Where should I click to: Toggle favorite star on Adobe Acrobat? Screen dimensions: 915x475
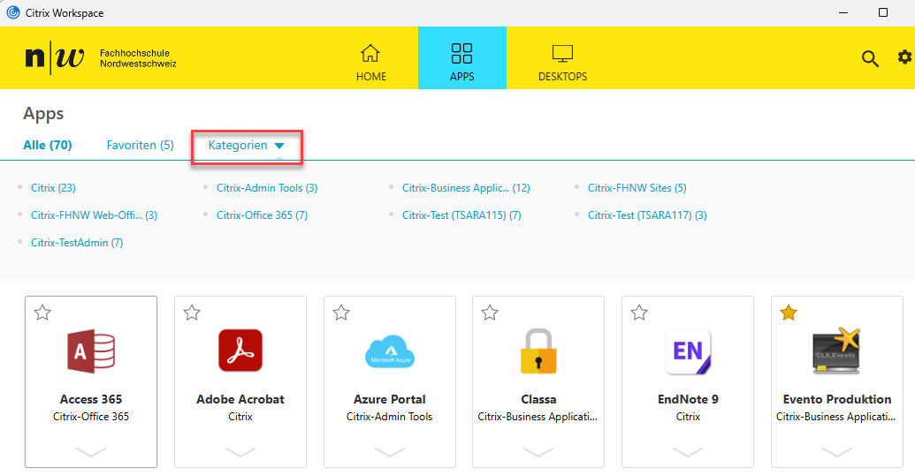click(192, 313)
